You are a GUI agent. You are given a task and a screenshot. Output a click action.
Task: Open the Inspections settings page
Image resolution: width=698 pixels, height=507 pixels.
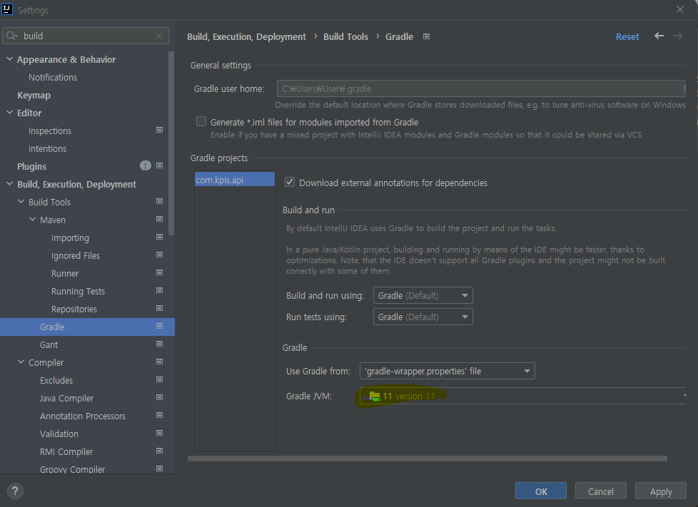coord(50,130)
